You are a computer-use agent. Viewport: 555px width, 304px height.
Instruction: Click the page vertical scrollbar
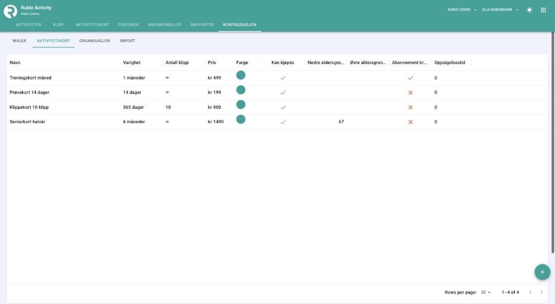click(x=553, y=142)
